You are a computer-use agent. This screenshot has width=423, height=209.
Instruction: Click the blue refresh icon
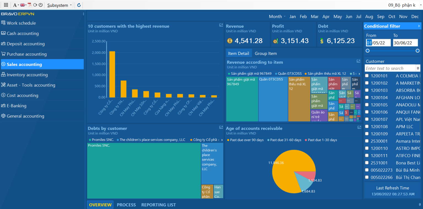click(79, 5)
